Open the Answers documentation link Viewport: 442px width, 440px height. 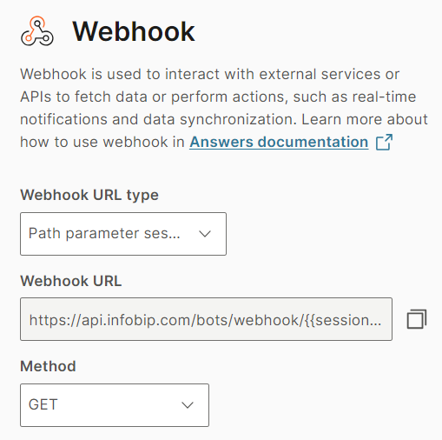[279, 142]
